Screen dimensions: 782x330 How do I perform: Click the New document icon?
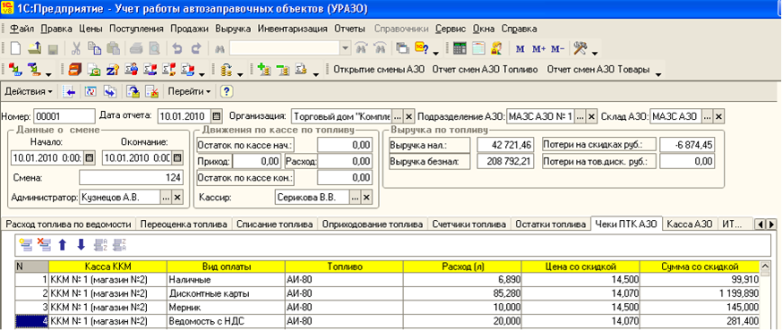15,48
